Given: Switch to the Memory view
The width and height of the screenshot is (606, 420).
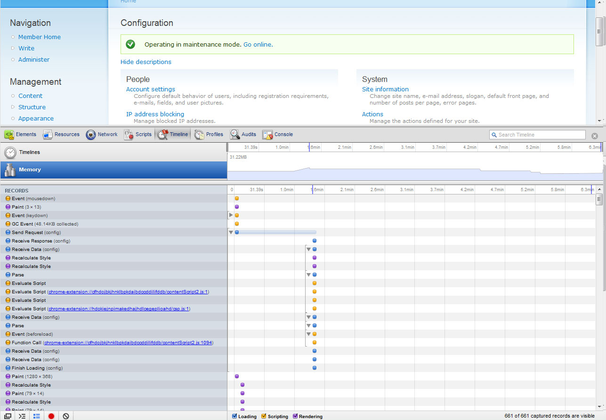Looking at the screenshot, I should [30, 170].
